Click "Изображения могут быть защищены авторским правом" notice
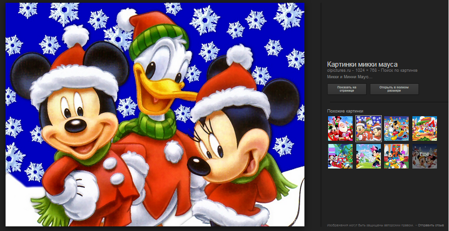This screenshot has height=231, width=449. 371,225
